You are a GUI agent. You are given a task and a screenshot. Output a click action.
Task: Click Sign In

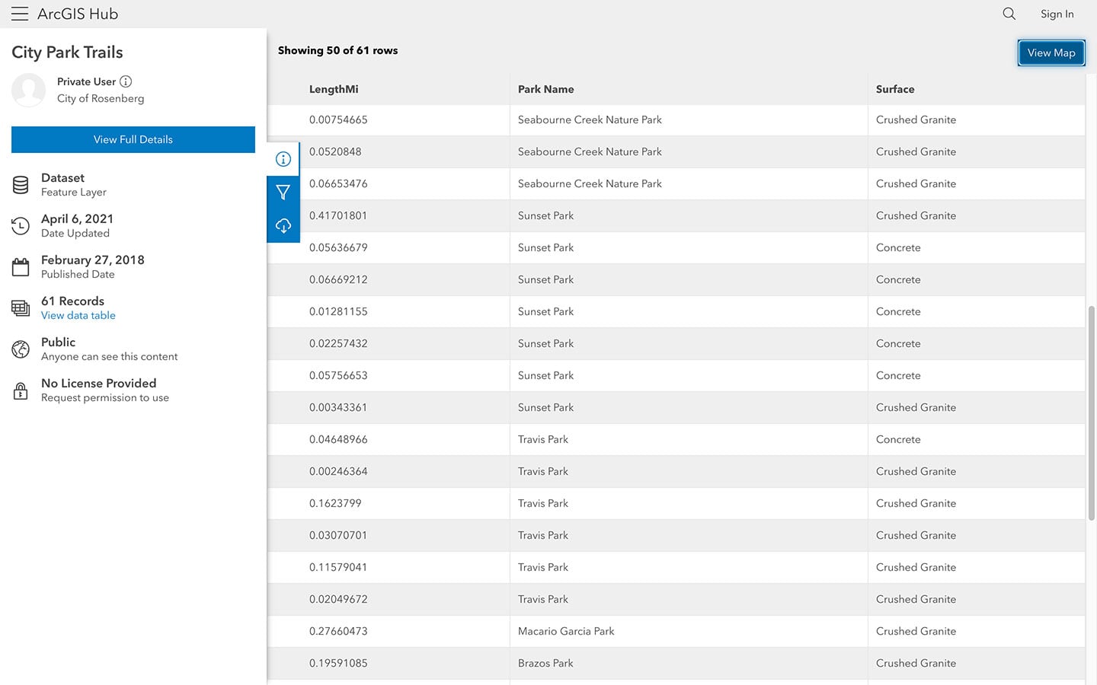pyautogui.click(x=1057, y=14)
